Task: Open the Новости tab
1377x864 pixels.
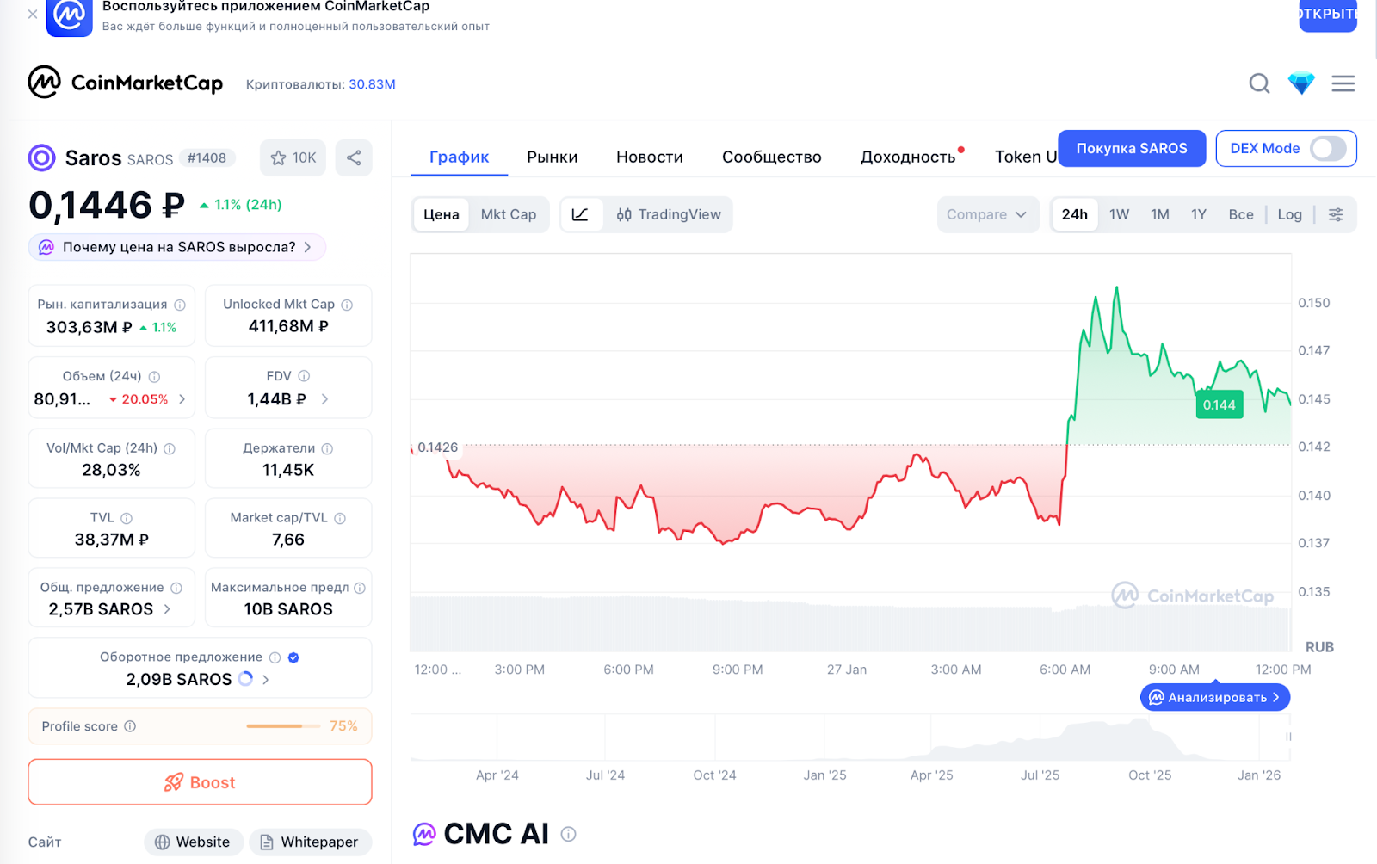Action: (x=649, y=157)
